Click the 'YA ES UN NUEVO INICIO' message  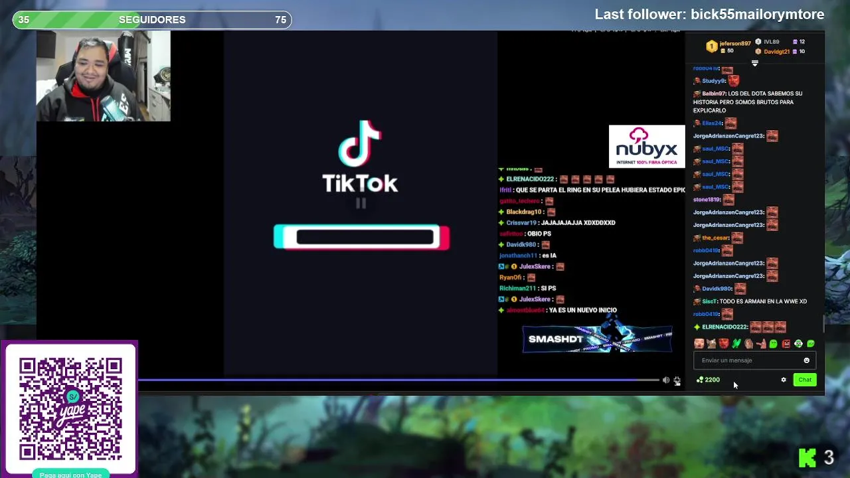(583, 311)
